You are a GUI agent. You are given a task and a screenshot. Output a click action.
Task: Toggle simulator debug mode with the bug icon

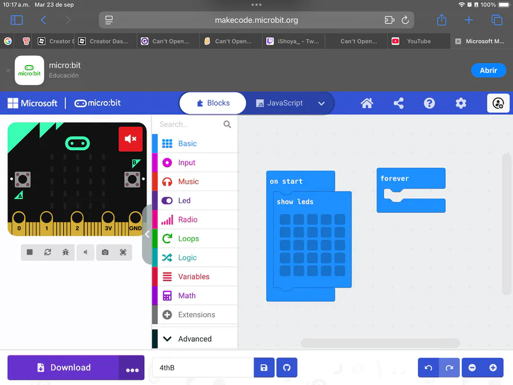(x=66, y=252)
